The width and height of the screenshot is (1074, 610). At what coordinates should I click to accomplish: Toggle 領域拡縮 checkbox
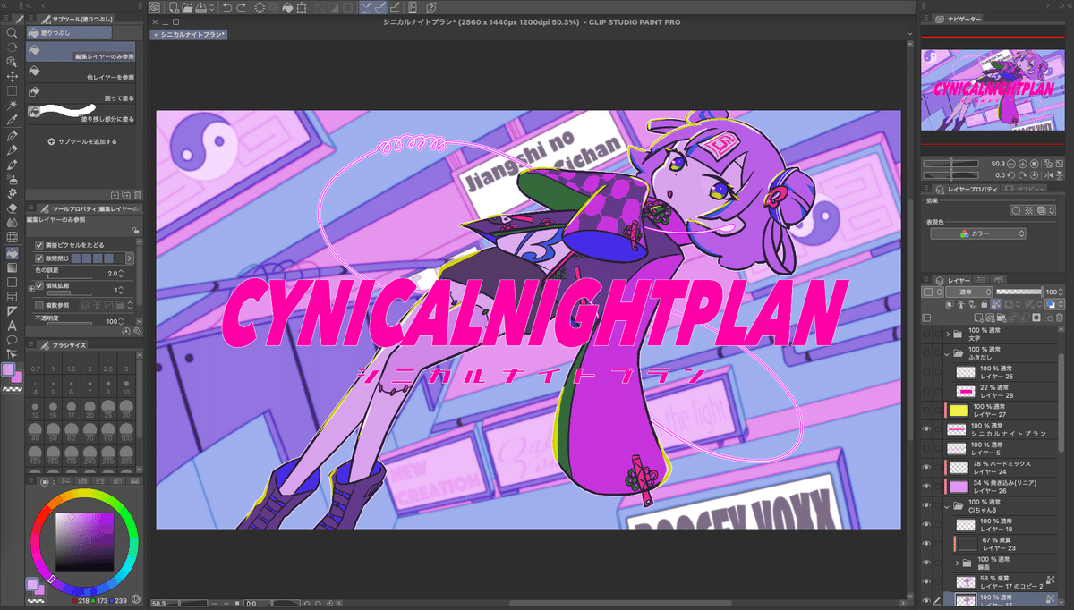tap(39, 284)
